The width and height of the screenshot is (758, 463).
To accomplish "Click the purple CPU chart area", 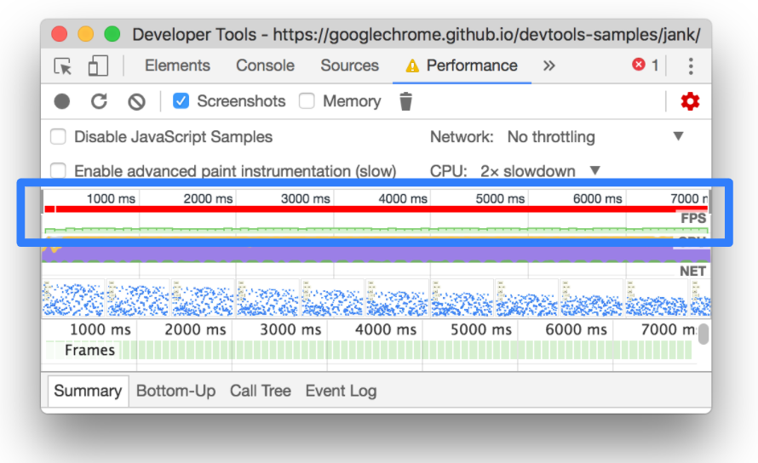I will point(376,254).
